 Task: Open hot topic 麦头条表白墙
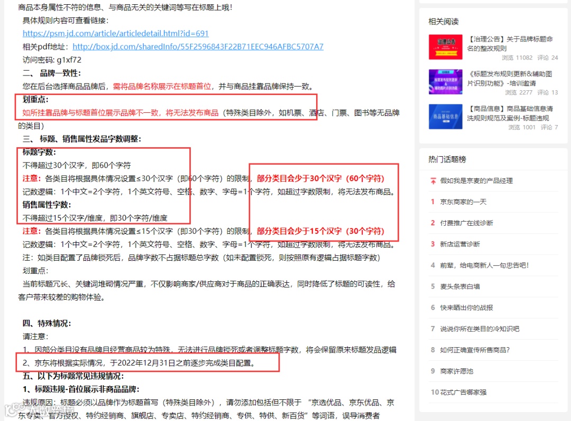click(460, 286)
